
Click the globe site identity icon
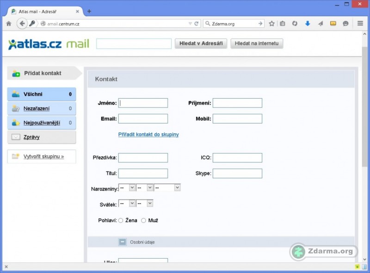43,24
